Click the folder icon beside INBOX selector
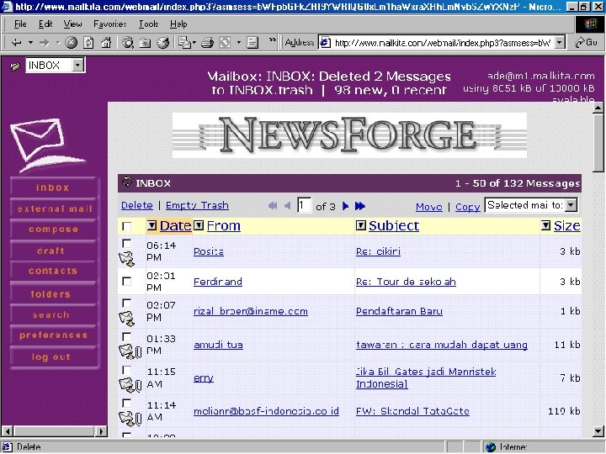The height and width of the screenshot is (454, 606). (15, 66)
